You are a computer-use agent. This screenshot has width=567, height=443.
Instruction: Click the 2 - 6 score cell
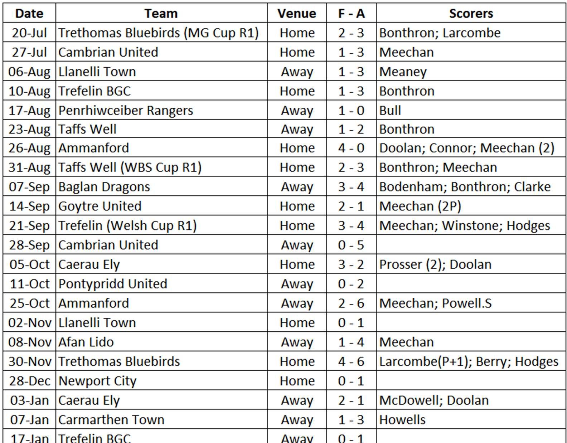pos(351,303)
